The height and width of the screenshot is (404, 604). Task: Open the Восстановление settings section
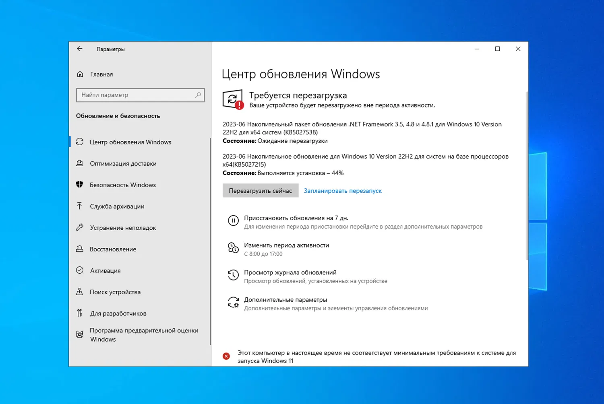coord(113,249)
